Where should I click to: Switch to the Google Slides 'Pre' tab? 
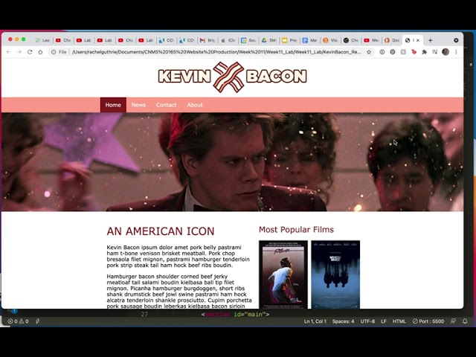pos(290,40)
